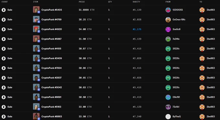
Task: Click the sale event icon for CryptoPunk #4920
Action: click(4, 29)
